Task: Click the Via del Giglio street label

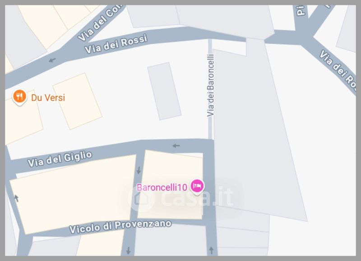Action: pyautogui.click(x=60, y=158)
